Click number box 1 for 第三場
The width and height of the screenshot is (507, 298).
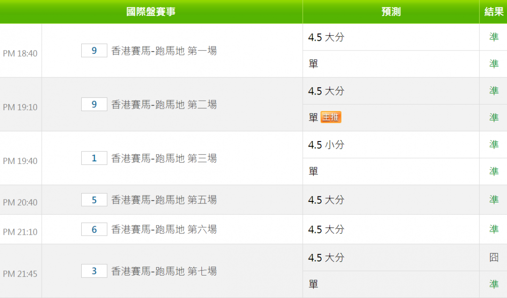tap(94, 158)
